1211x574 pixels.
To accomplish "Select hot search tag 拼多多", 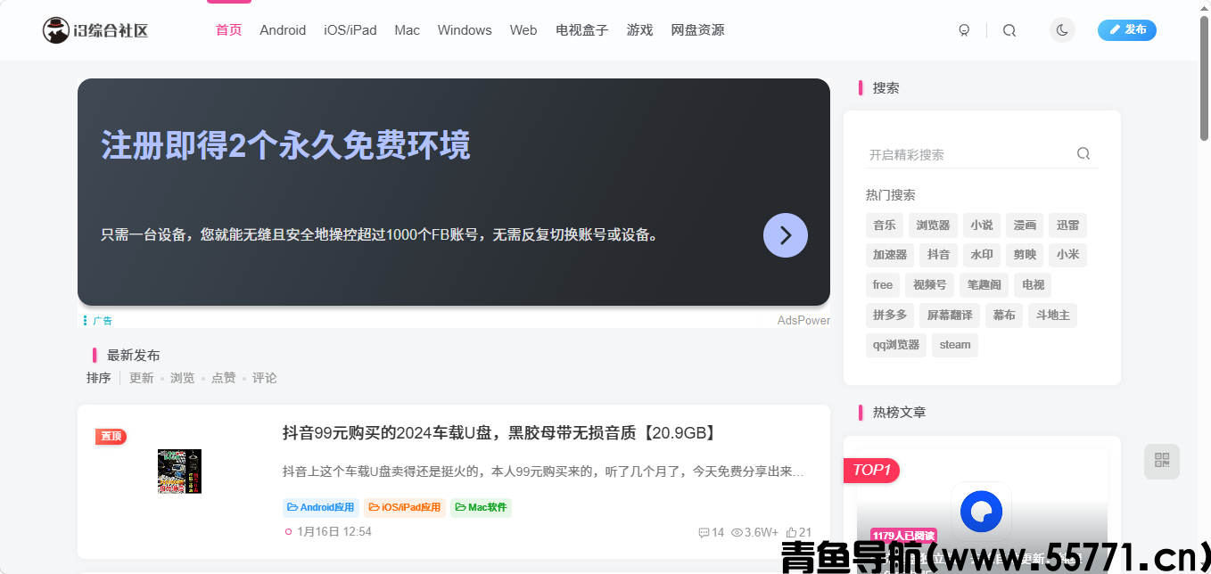I will (x=890, y=316).
